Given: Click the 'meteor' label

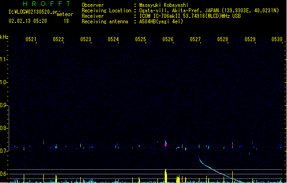Looking at the screenshot, I should [65, 14].
